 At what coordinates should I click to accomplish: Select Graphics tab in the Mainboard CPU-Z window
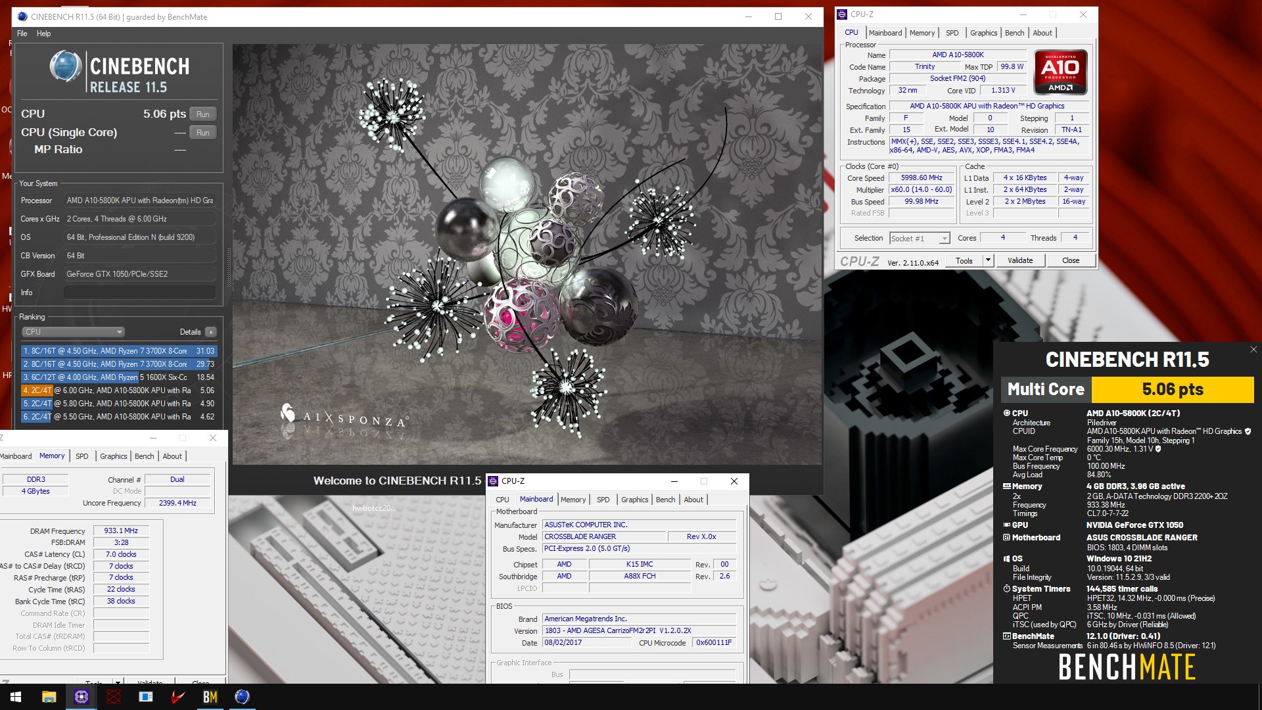click(x=634, y=500)
